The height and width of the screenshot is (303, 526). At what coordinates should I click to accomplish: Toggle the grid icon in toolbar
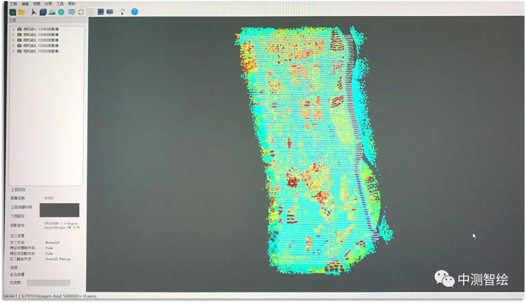(x=90, y=12)
